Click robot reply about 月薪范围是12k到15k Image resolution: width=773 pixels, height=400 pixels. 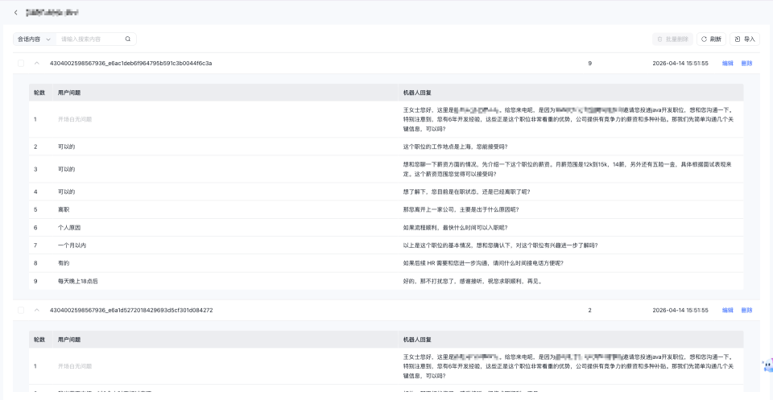tap(568, 169)
